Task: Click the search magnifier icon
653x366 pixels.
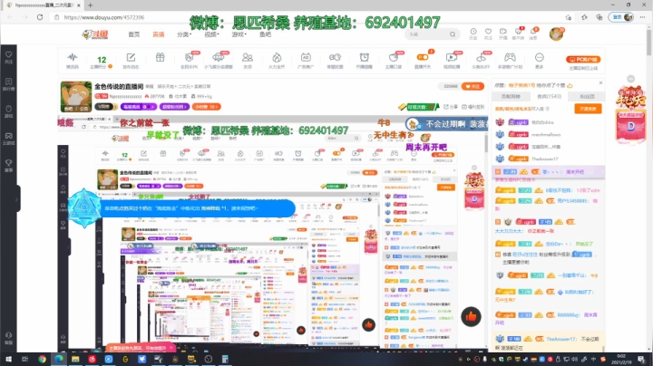Action: (x=453, y=34)
